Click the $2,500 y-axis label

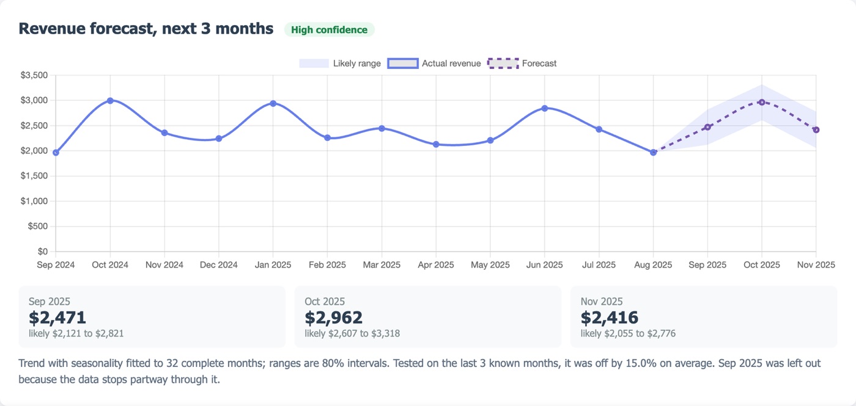click(34, 126)
